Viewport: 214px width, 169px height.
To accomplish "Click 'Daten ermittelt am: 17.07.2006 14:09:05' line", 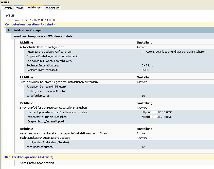I will 31,20.
